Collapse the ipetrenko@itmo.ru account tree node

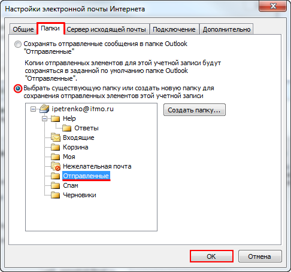pos(33,109)
